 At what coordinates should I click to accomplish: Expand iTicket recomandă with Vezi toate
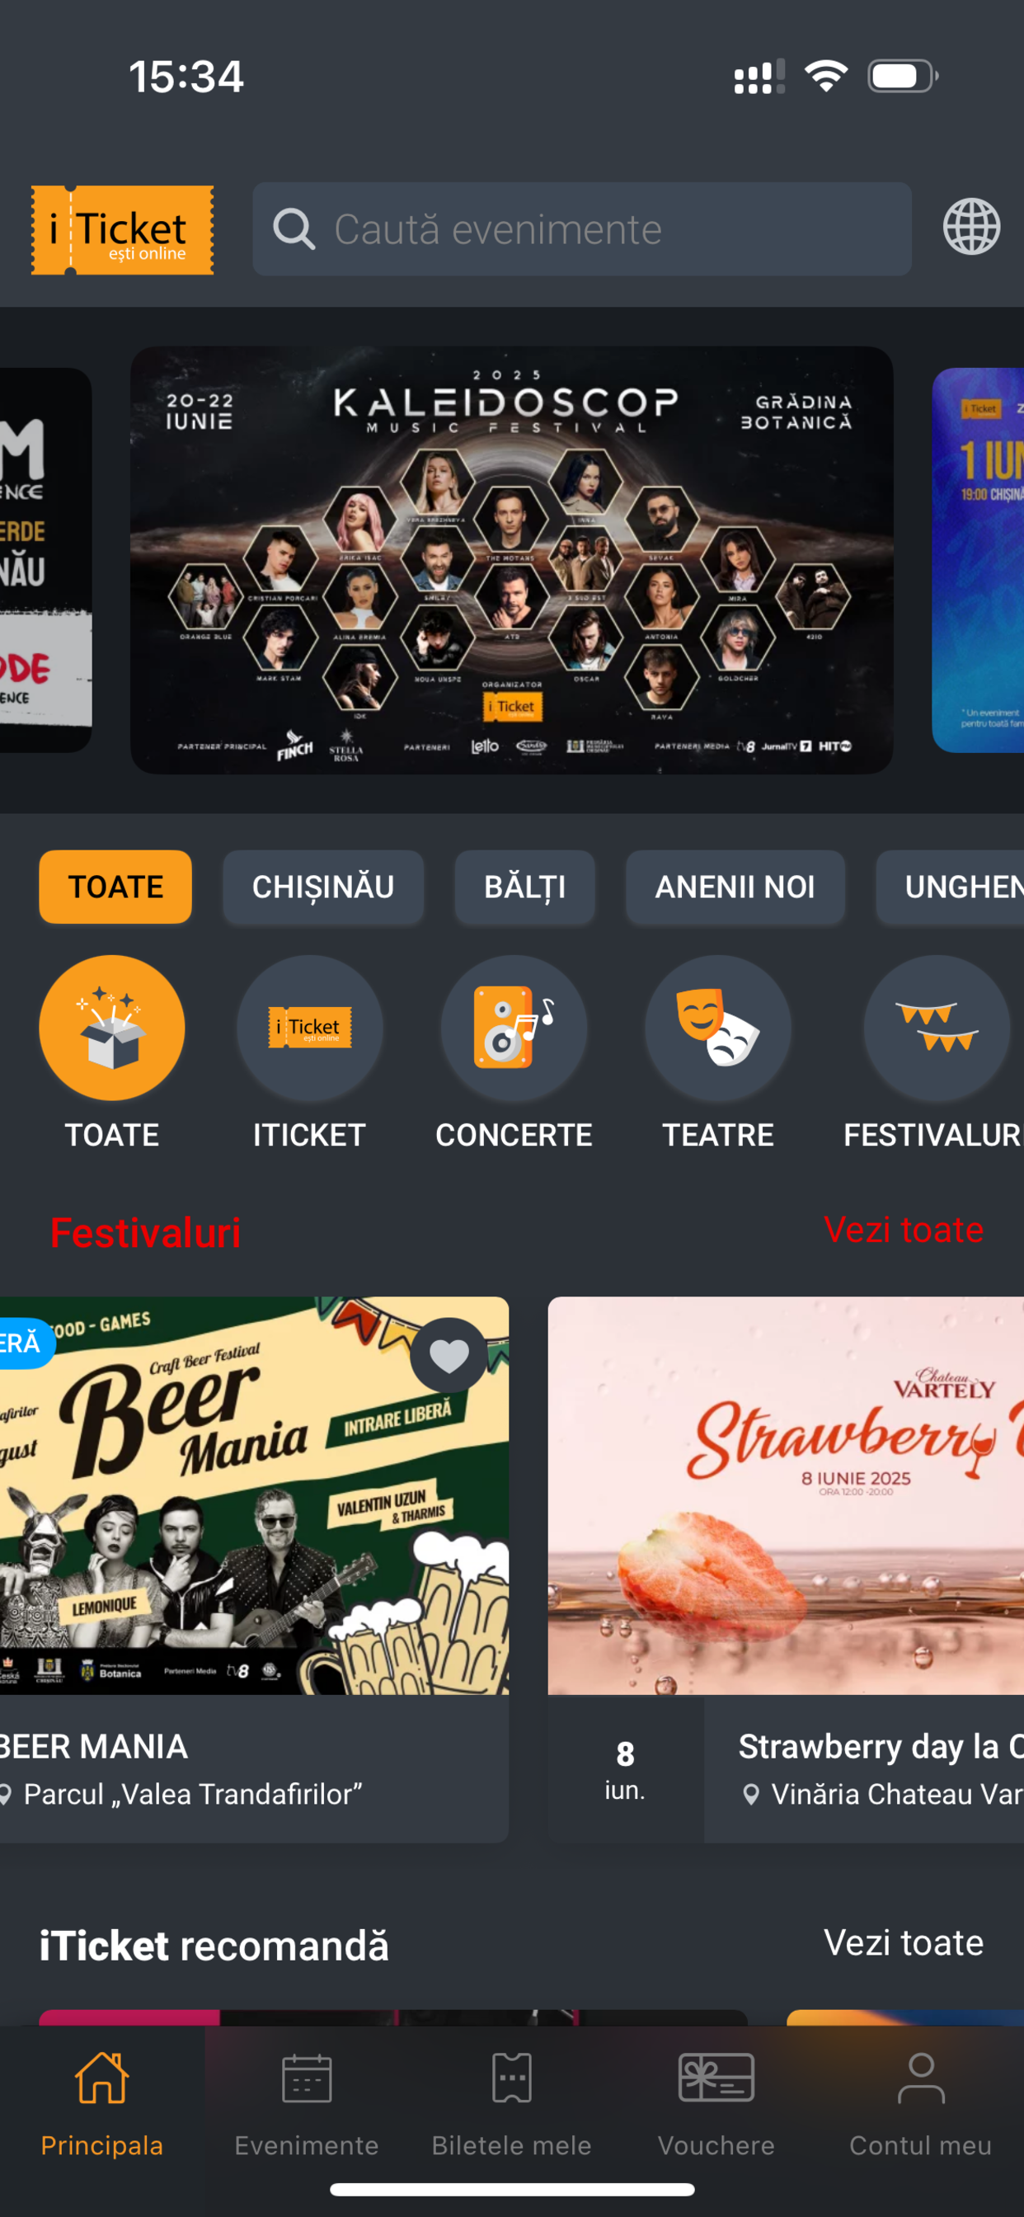click(903, 1942)
